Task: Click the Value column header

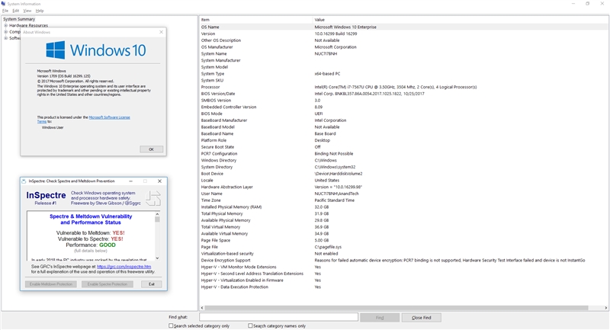Action: coord(461,20)
